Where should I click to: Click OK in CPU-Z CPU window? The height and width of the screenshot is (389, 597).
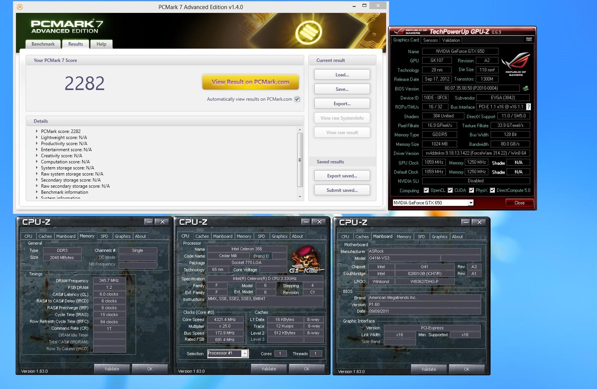point(307,369)
